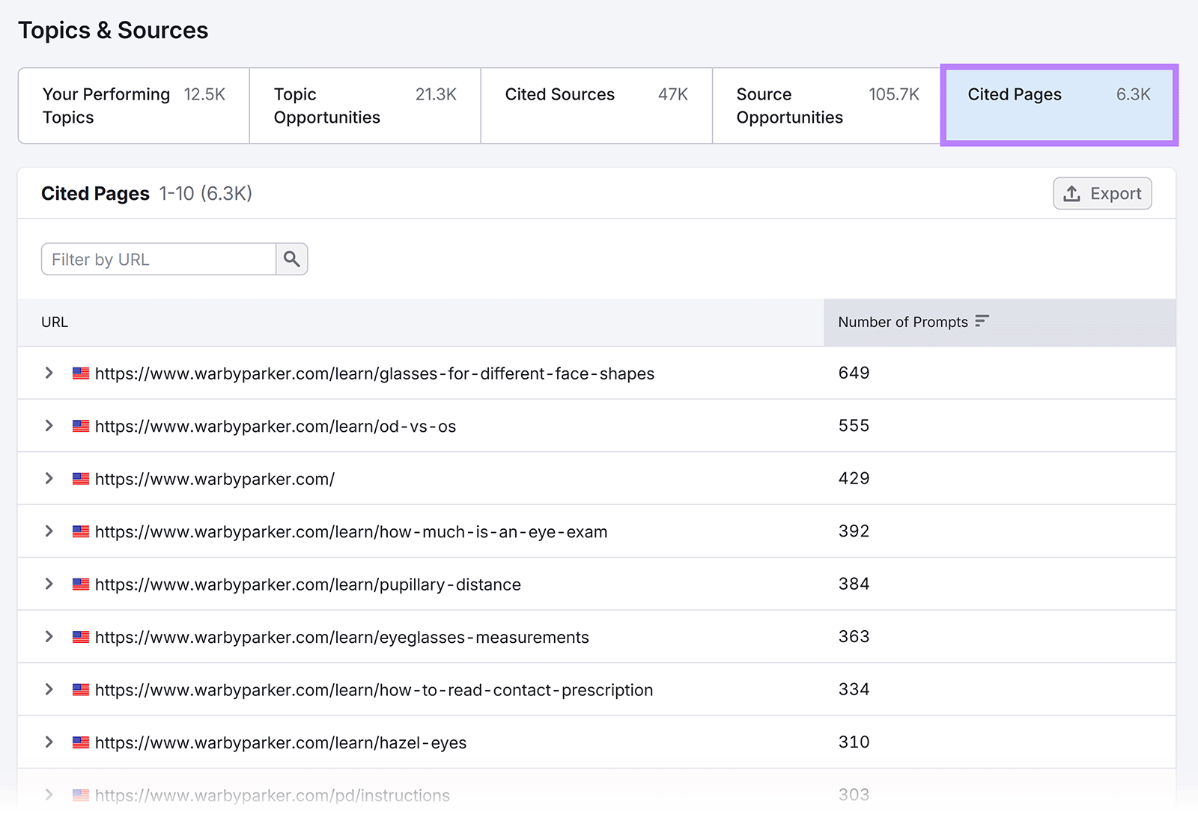Click the upload icon in the Export button
The width and height of the screenshot is (1198, 818).
click(x=1072, y=194)
